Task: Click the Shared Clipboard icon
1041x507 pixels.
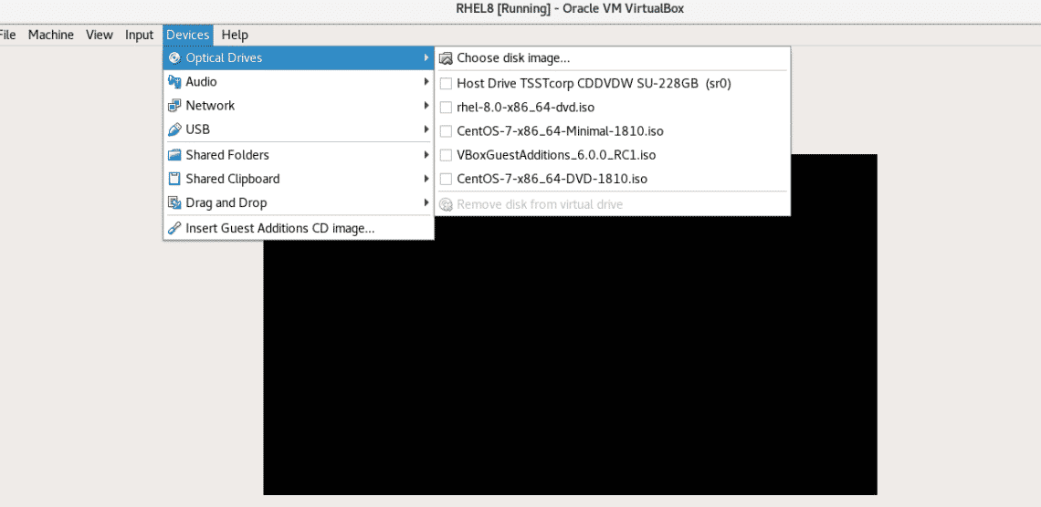Action: tap(173, 179)
